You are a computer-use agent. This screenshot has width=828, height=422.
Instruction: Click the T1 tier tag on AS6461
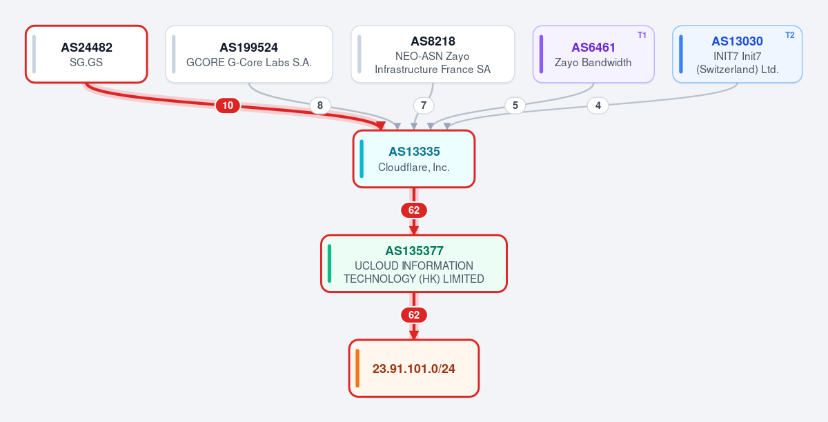(642, 35)
